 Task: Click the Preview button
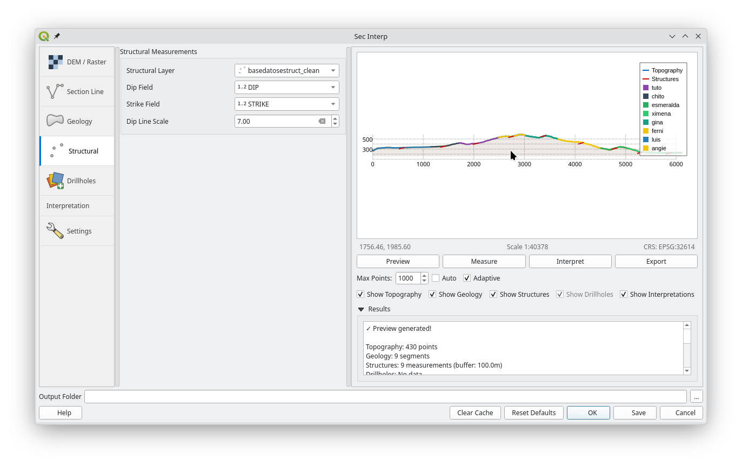[x=398, y=261]
